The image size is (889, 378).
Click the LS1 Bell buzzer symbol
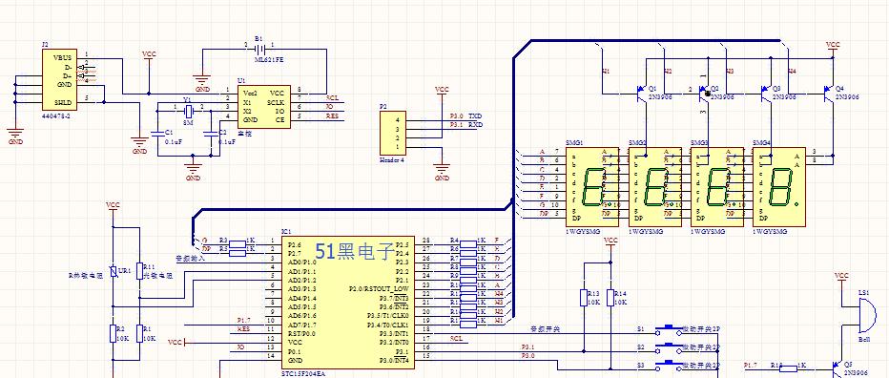point(864,317)
